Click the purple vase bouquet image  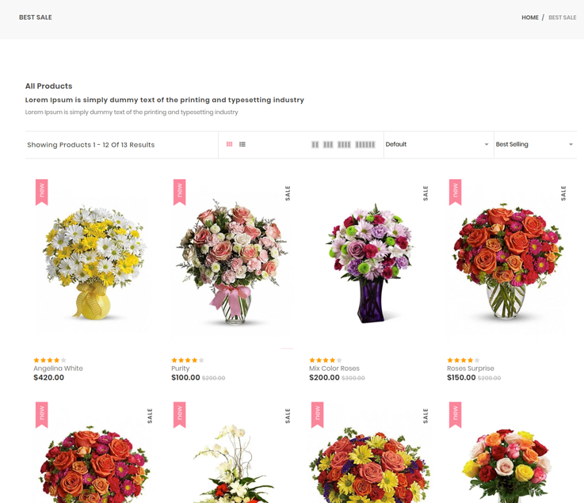[x=370, y=261]
